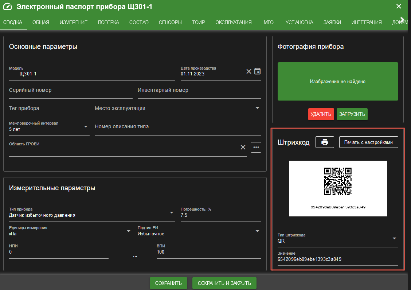Click the СОХРАНИТЬ И ЗАКРЫТЬ button
The image size is (411, 290).
tap(224, 283)
